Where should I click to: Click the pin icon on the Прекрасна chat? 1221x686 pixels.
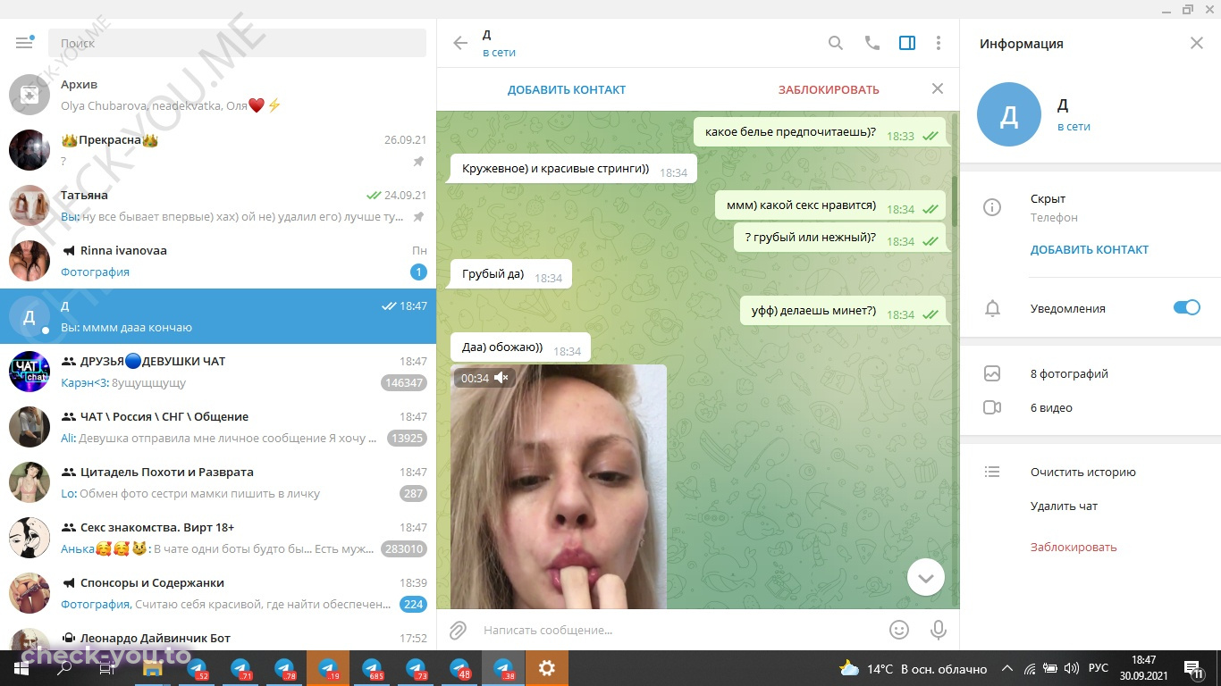pos(418,162)
